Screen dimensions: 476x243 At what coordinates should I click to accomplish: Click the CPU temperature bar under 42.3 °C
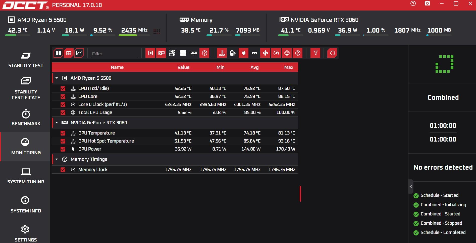(18, 35)
